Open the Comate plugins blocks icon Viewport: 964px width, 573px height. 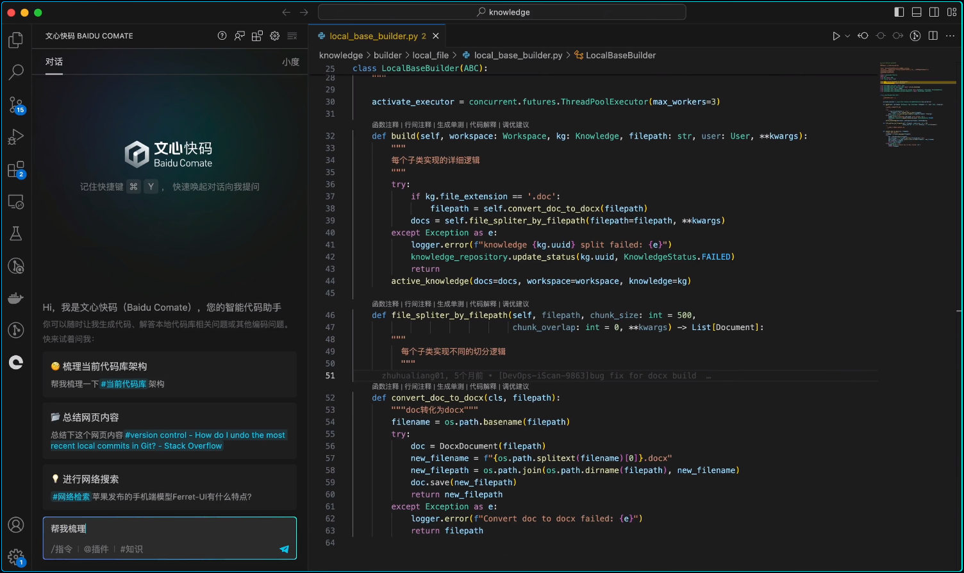(257, 36)
